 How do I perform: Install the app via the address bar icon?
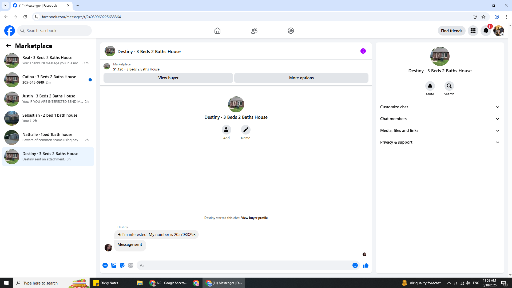pos(475,17)
